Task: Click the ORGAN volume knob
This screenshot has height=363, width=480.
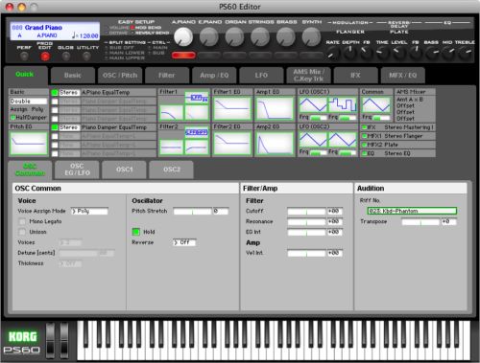Action: 234,36
